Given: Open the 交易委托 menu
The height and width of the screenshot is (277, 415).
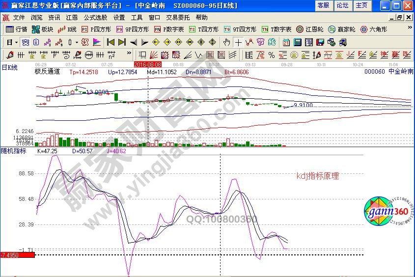Looking at the screenshot, I should (177, 17).
